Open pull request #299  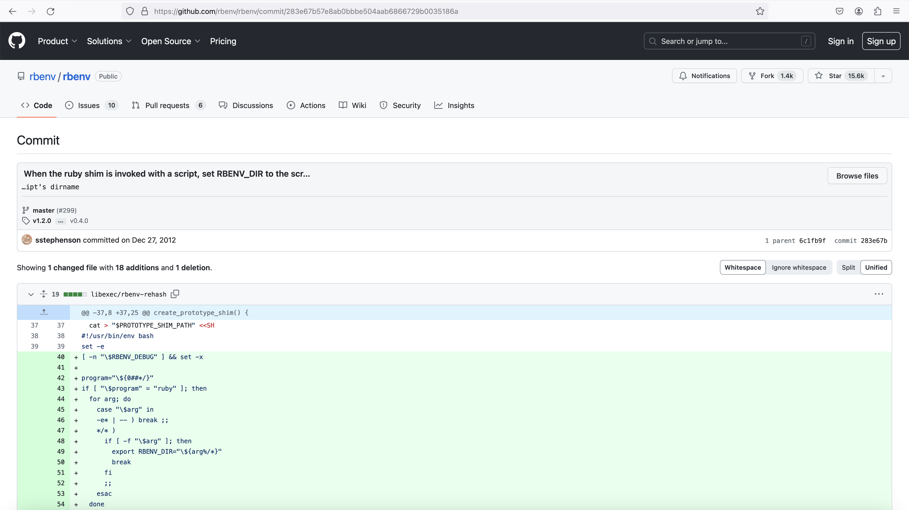[x=66, y=210]
